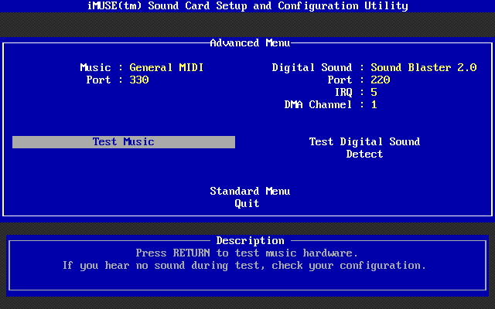Click the Digital Sound label
Screen dimensions: 495x309
pyautogui.click(x=312, y=68)
